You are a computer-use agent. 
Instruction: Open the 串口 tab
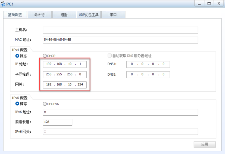click(x=113, y=15)
